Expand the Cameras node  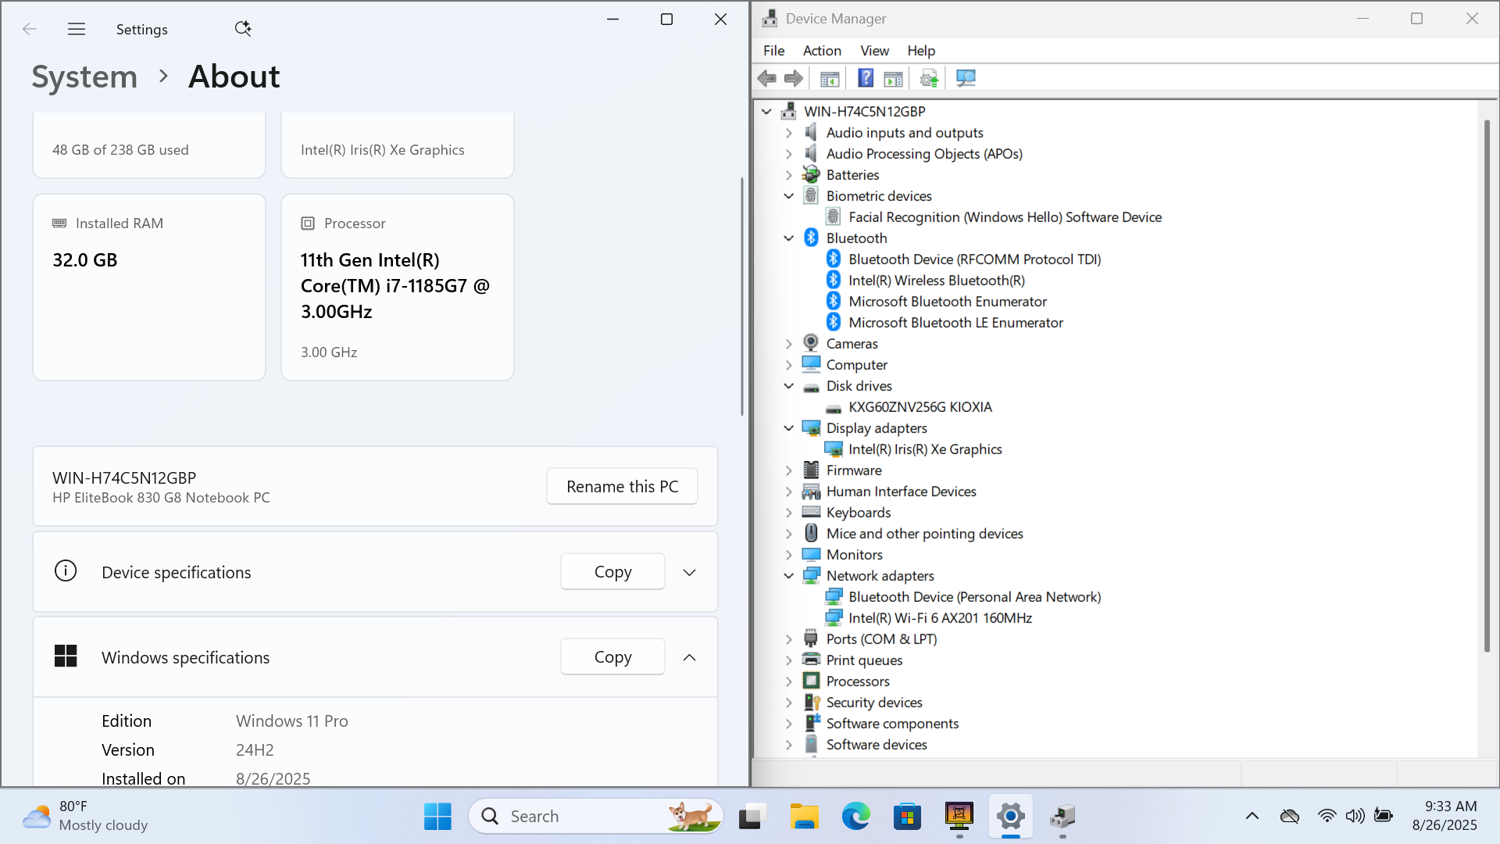coord(788,344)
